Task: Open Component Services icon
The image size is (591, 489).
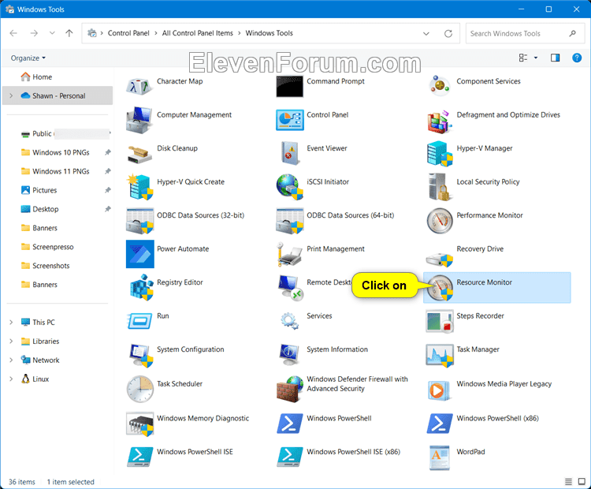Action: (x=440, y=86)
